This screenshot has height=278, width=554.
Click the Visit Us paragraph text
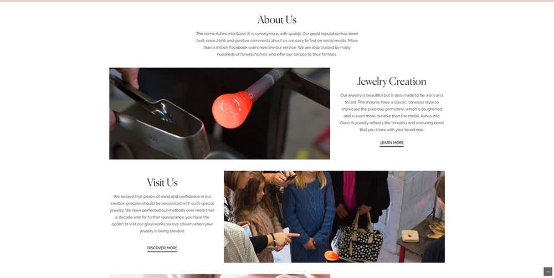162,213
